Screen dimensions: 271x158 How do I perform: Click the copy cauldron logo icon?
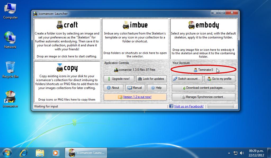pos(60,68)
